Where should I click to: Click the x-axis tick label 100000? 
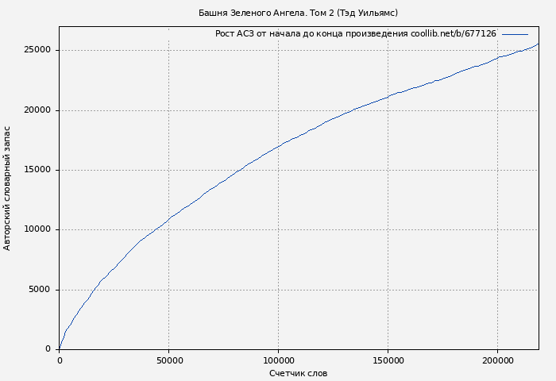click(278, 360)
